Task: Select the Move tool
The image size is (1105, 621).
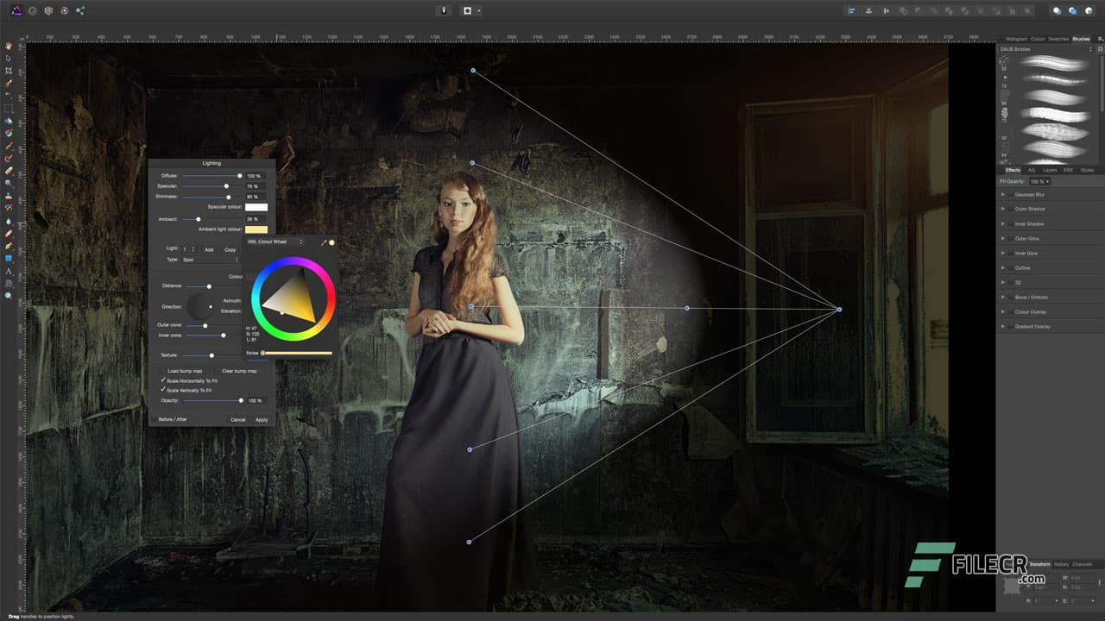Action: point(9,59)
